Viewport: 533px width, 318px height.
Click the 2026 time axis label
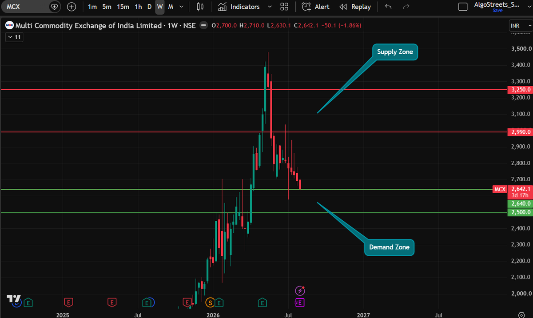(213, 315)
